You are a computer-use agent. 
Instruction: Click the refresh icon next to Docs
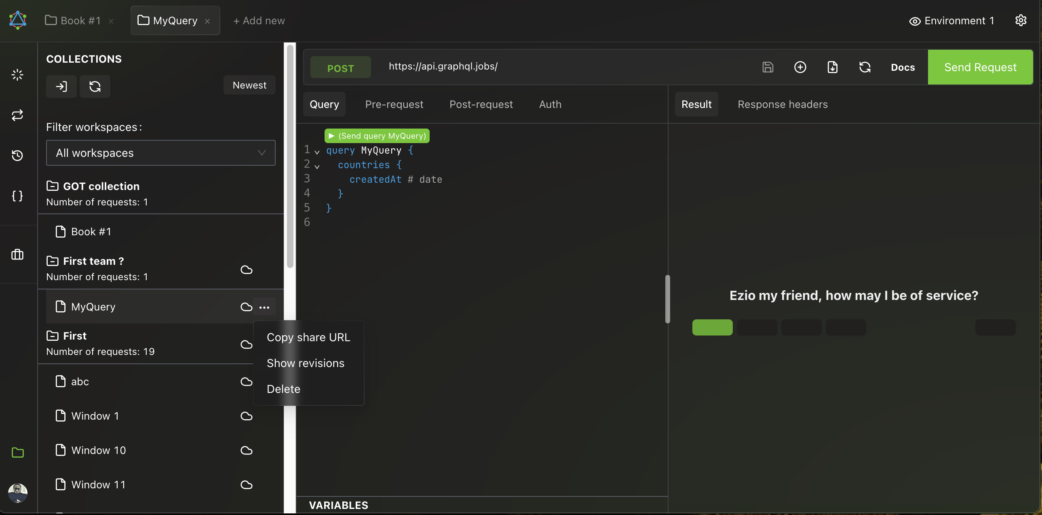pyautogui.click(x=865, y=67)
